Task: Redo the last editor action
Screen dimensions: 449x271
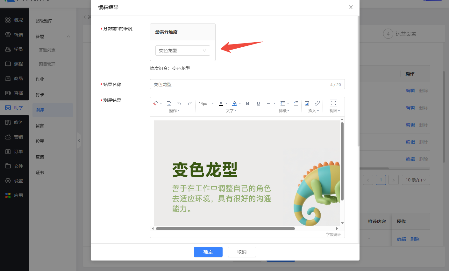Action: pyautogui.click(x=190, y=103)
